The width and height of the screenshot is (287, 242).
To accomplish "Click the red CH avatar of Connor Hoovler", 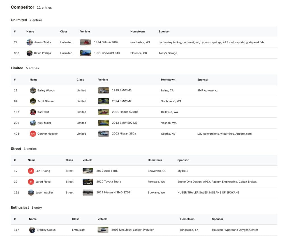I will point(33,134).
